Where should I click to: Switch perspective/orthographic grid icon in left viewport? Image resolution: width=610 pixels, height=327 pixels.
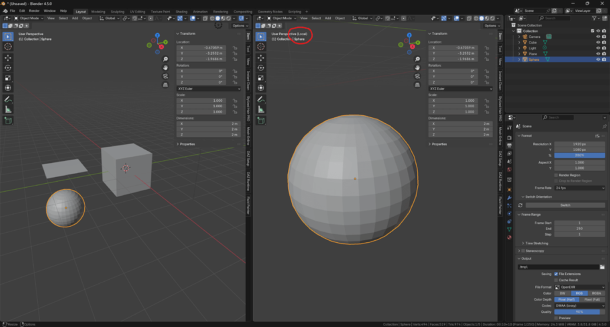(x=166, y=85)
